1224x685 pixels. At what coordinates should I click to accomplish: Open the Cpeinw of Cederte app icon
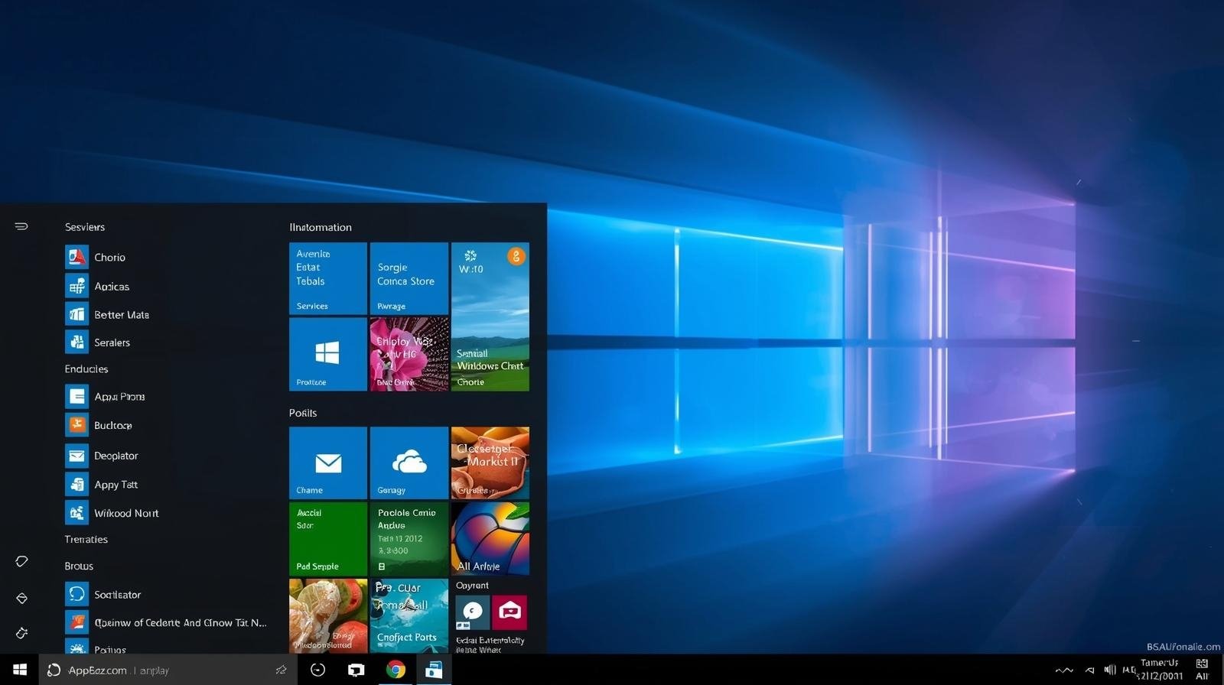click(76, 622)
